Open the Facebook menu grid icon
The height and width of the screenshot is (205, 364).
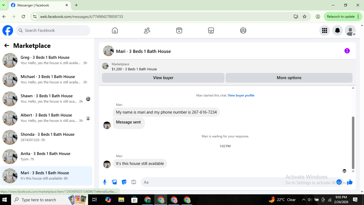[x=325, y=30]
